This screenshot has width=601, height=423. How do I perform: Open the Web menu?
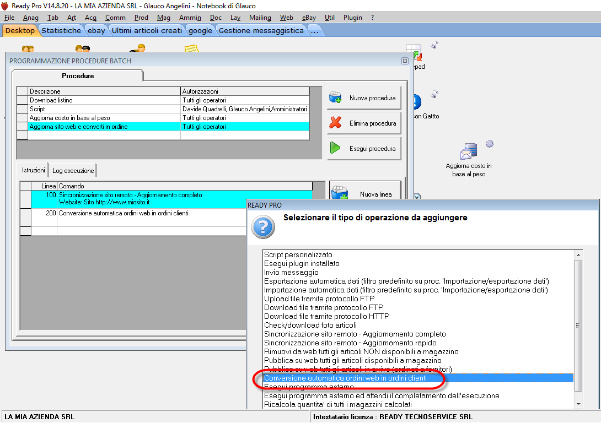click(286, 18)
